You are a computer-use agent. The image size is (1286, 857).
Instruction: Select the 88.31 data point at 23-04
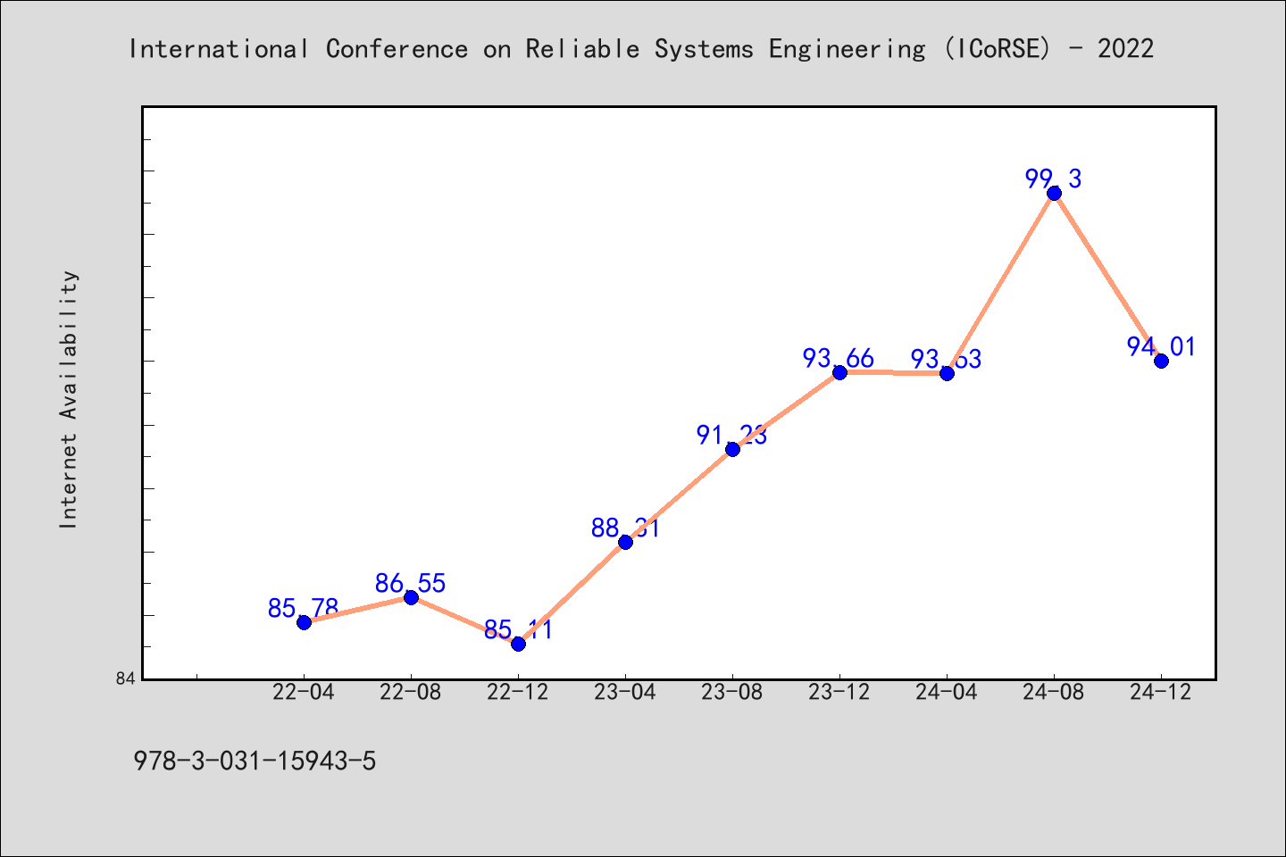(625, 542)
